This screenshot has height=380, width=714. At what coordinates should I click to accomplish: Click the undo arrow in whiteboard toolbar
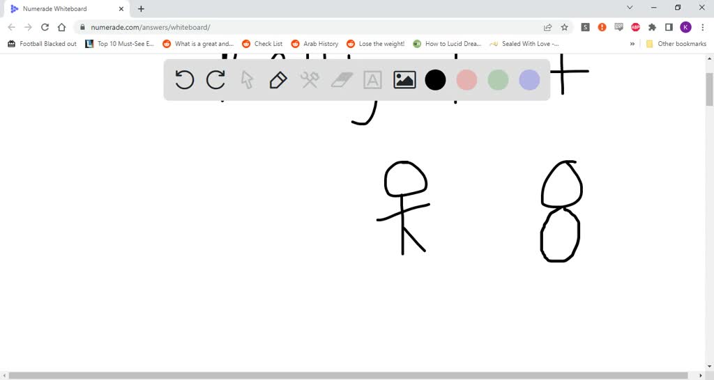coord(184,80)
